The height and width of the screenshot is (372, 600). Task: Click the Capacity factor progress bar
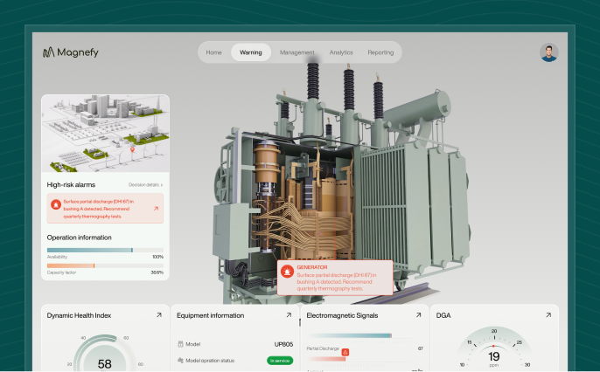[105, 265]
